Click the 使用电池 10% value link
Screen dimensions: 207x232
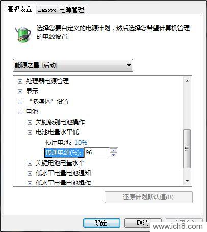[x=81, y=143]
